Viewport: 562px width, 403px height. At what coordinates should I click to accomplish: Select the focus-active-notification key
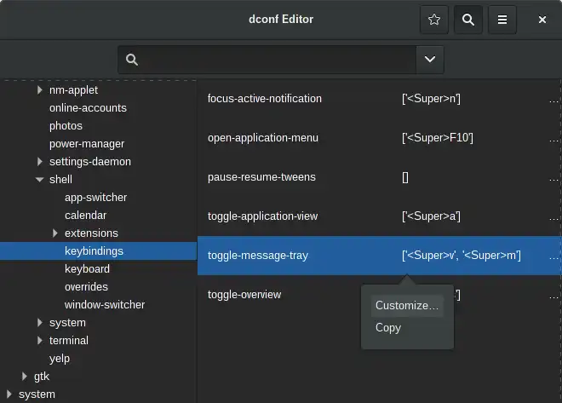point(265,99)
